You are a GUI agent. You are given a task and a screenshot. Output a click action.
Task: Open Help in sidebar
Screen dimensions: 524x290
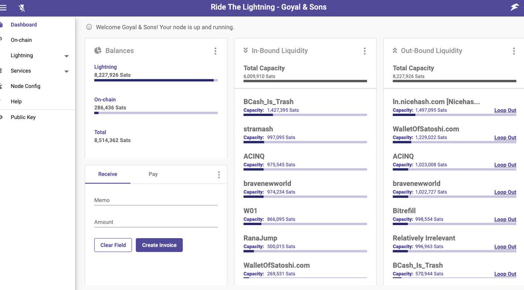pyautogui.click(x=16, y=101)
